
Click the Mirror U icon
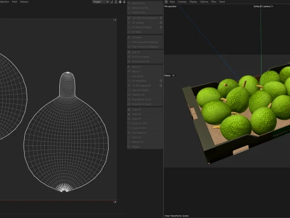129,67
